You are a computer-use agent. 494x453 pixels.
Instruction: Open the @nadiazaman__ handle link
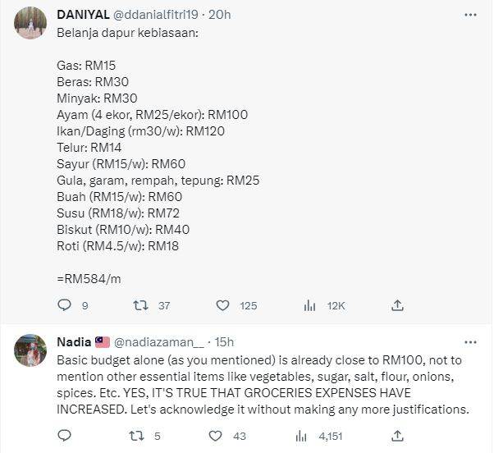158,341
